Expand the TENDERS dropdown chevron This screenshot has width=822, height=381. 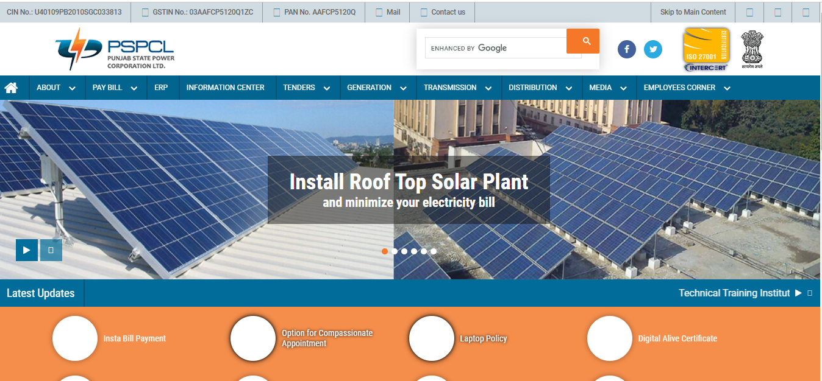coord(327,88)
